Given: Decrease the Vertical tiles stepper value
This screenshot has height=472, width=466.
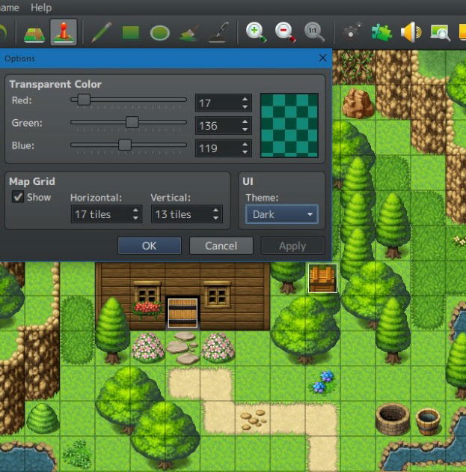Looking at the screenshot, I should [216, 218].
